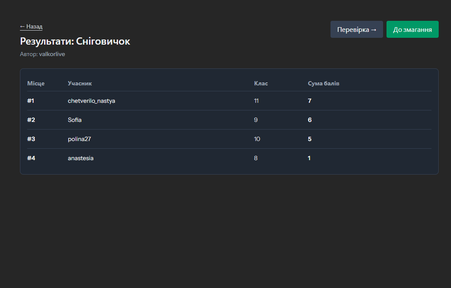Select participant chetverilo_nastya
This screenshot has width=451, height=288.
click(x=91, y=101)
